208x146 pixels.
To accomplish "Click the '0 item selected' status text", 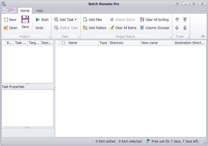I will tap(130, 141).
